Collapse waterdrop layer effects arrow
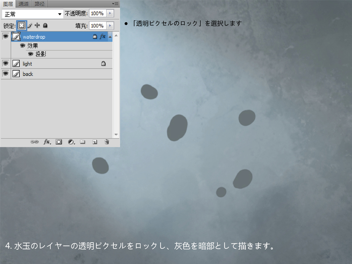352x264 pixels. pos(110,37)
